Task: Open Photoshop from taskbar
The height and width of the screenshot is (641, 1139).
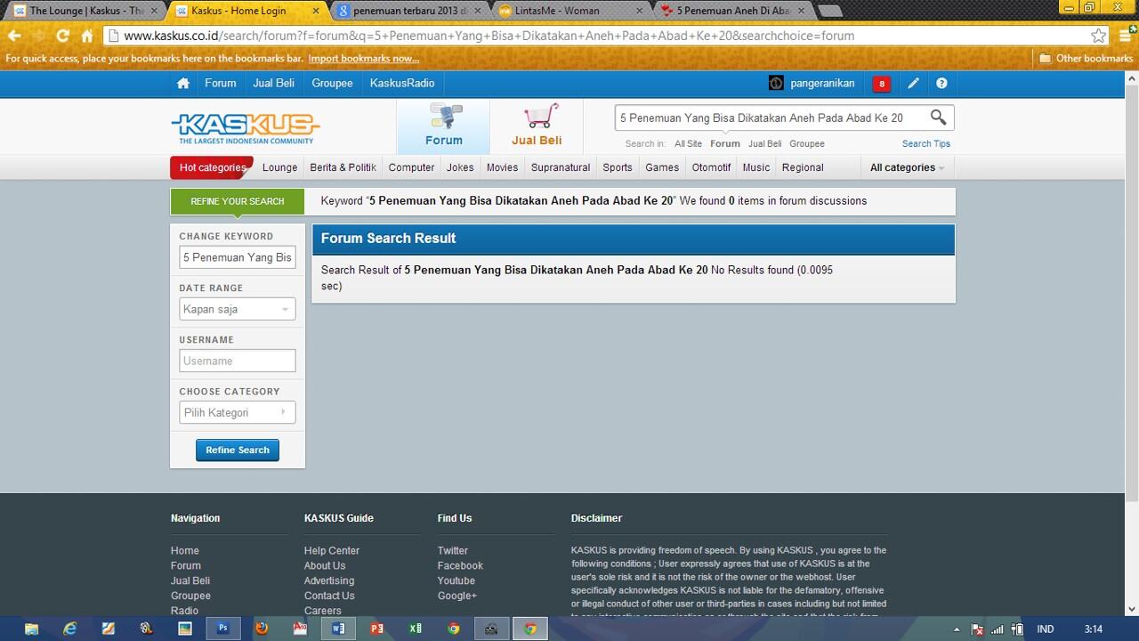Action: pos(223,629)
